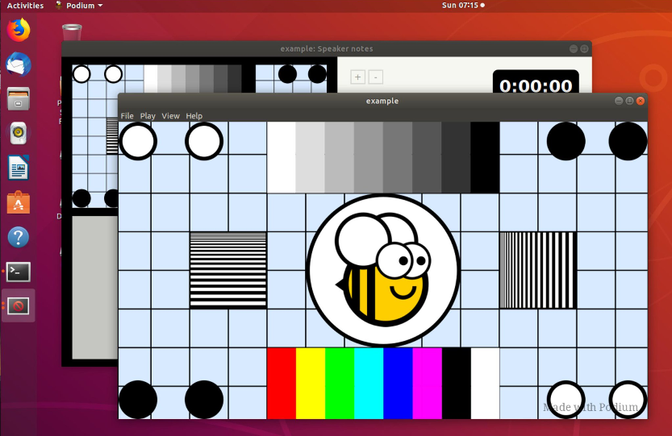Viewport: 672px width, 436px height.
Task: Click the yellow color bar on slide
Action: [311, 384]
